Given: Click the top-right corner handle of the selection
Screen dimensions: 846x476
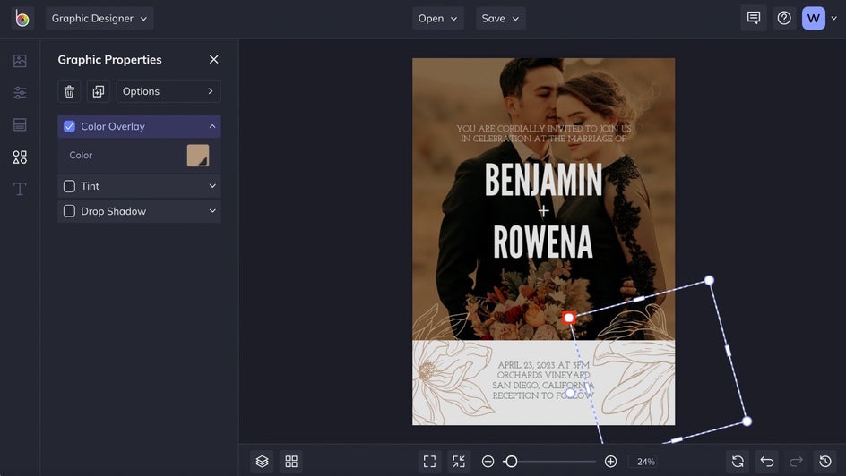Looking at the screenshot, I should (709, 280).
